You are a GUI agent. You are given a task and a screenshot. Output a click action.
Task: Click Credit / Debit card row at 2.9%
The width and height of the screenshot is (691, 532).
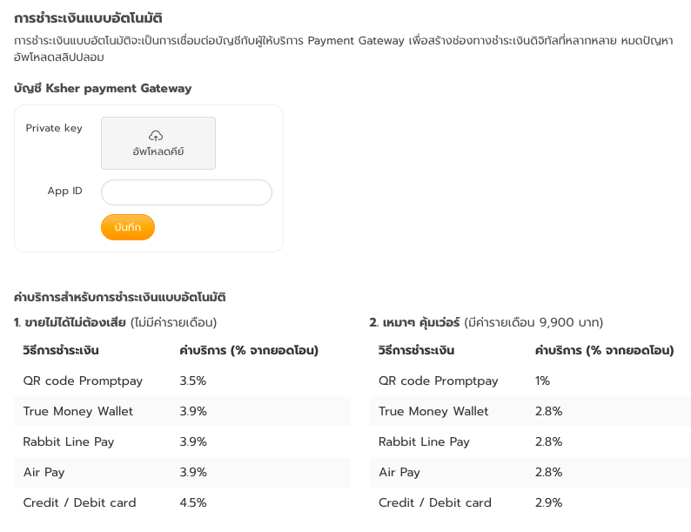pos(530,502)
